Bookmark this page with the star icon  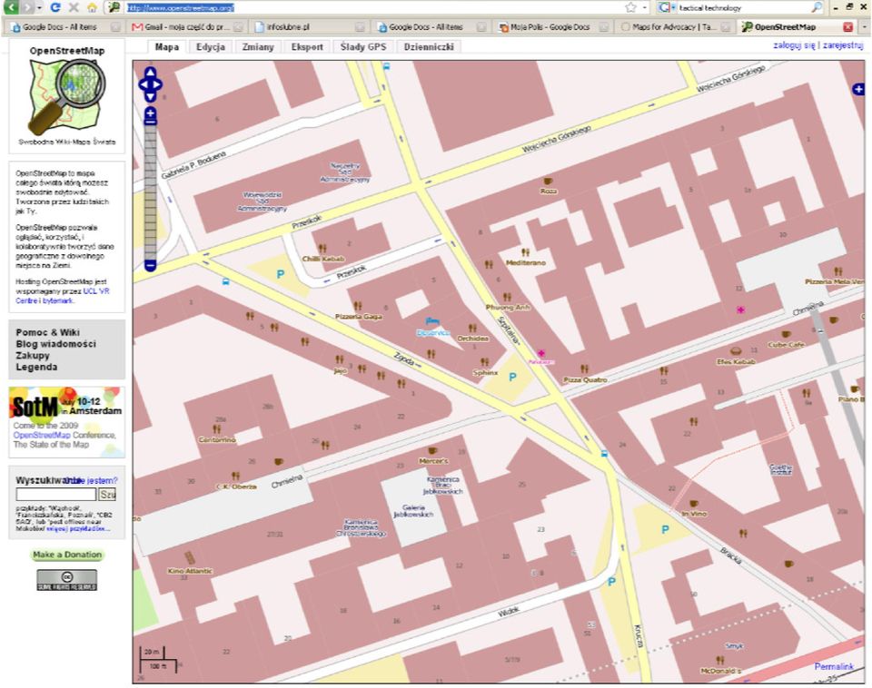coord(630,7)
